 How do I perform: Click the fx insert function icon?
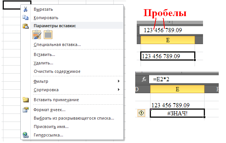click(x=144, y=79)
